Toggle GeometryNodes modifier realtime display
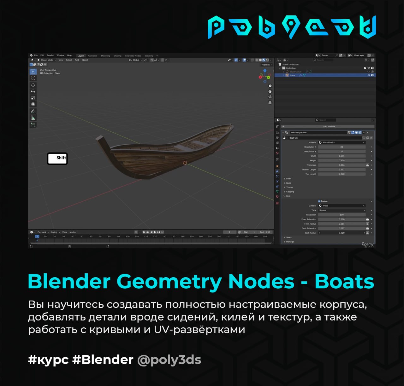 (356, 132)
